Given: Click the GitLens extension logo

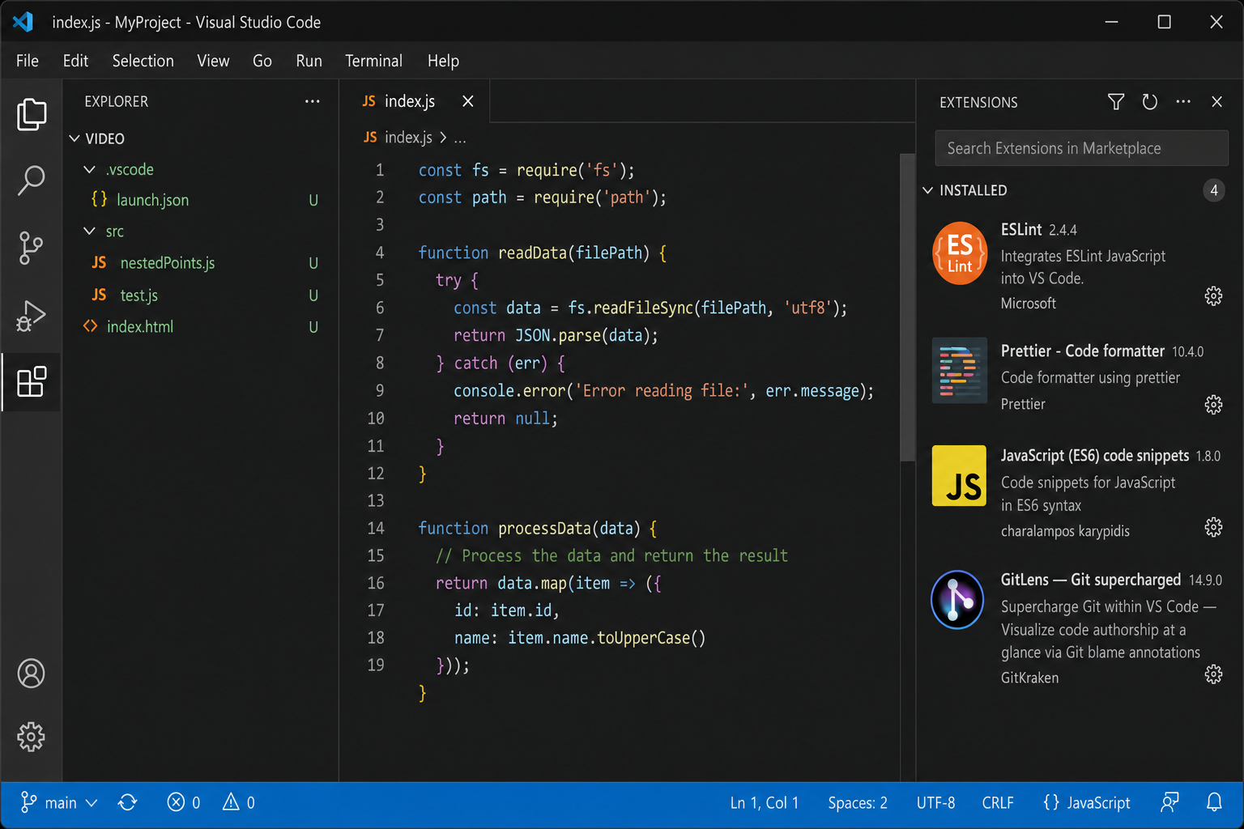Looking at the screenshot, I should 957,600.
